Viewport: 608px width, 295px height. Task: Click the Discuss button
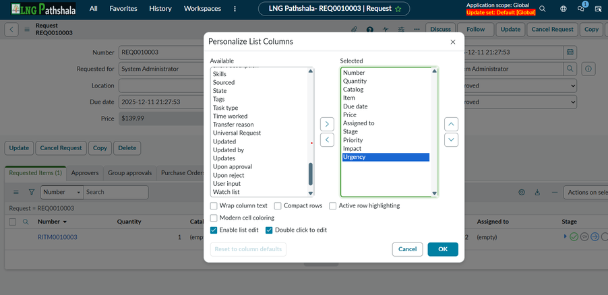click(440, 30)
